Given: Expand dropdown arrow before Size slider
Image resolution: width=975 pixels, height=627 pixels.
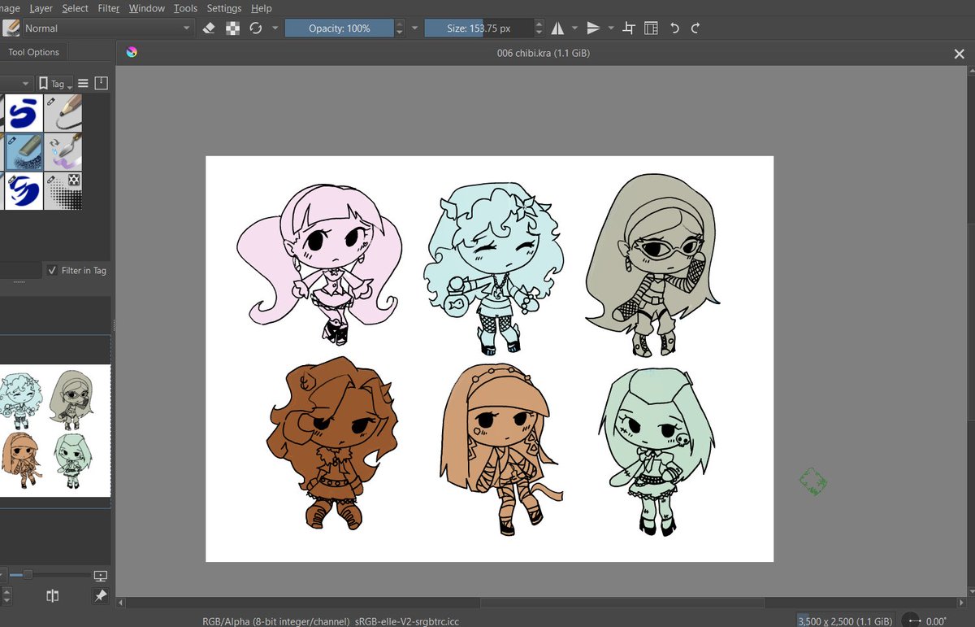Looking at the screenshot, I should 414,28.
